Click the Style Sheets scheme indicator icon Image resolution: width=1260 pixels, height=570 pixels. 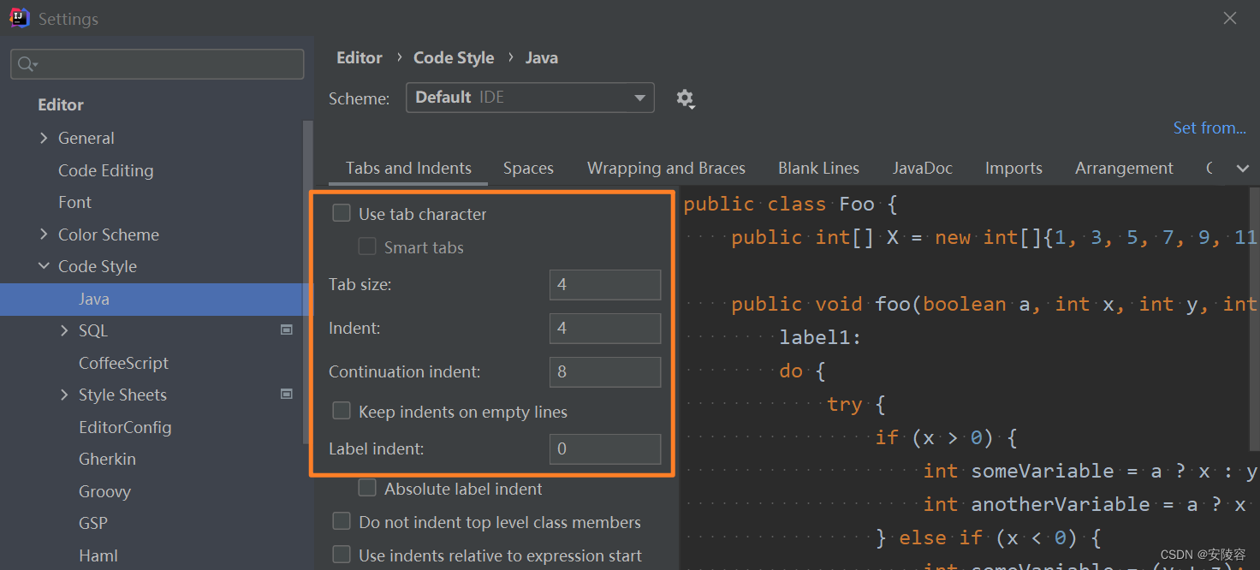[x=287, y=395]
